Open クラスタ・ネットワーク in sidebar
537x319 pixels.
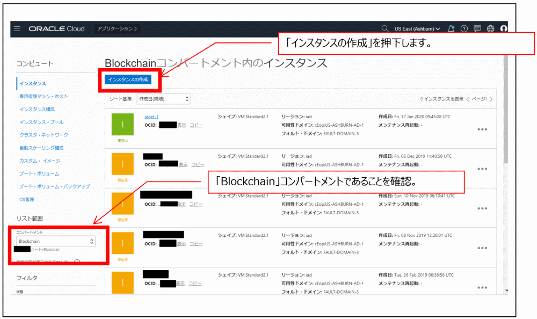pos(43,135)
